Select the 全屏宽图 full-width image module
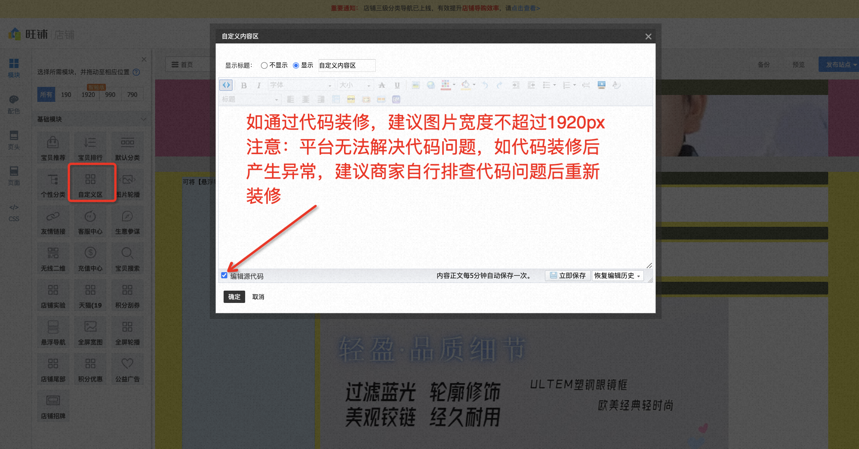The height and width of the screenshot is (449, 859). point(90,333)
